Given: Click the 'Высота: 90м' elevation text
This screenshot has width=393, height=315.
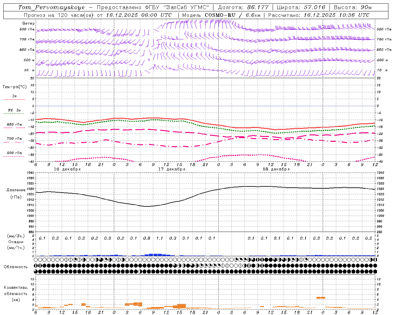Looking at the screenshot, I should click(353, 7).
